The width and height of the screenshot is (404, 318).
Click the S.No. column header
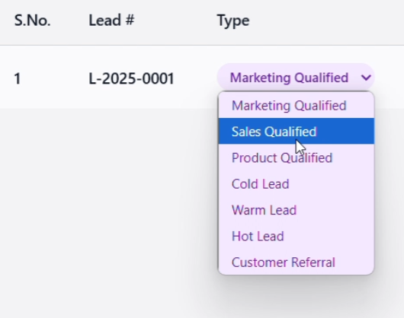[x=33, y=21]
